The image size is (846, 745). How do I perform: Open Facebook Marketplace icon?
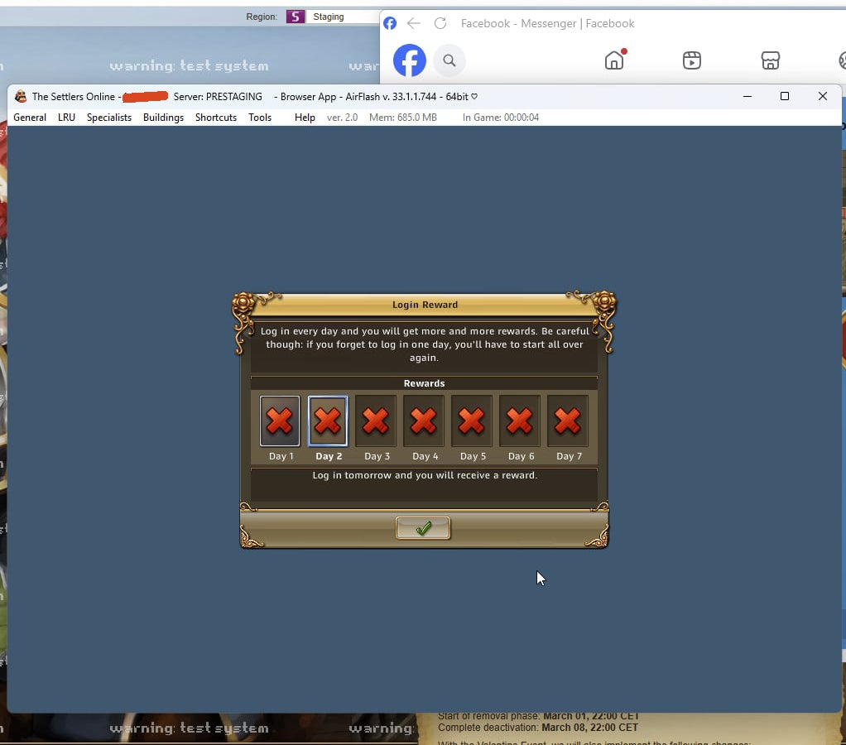point(771,60)
